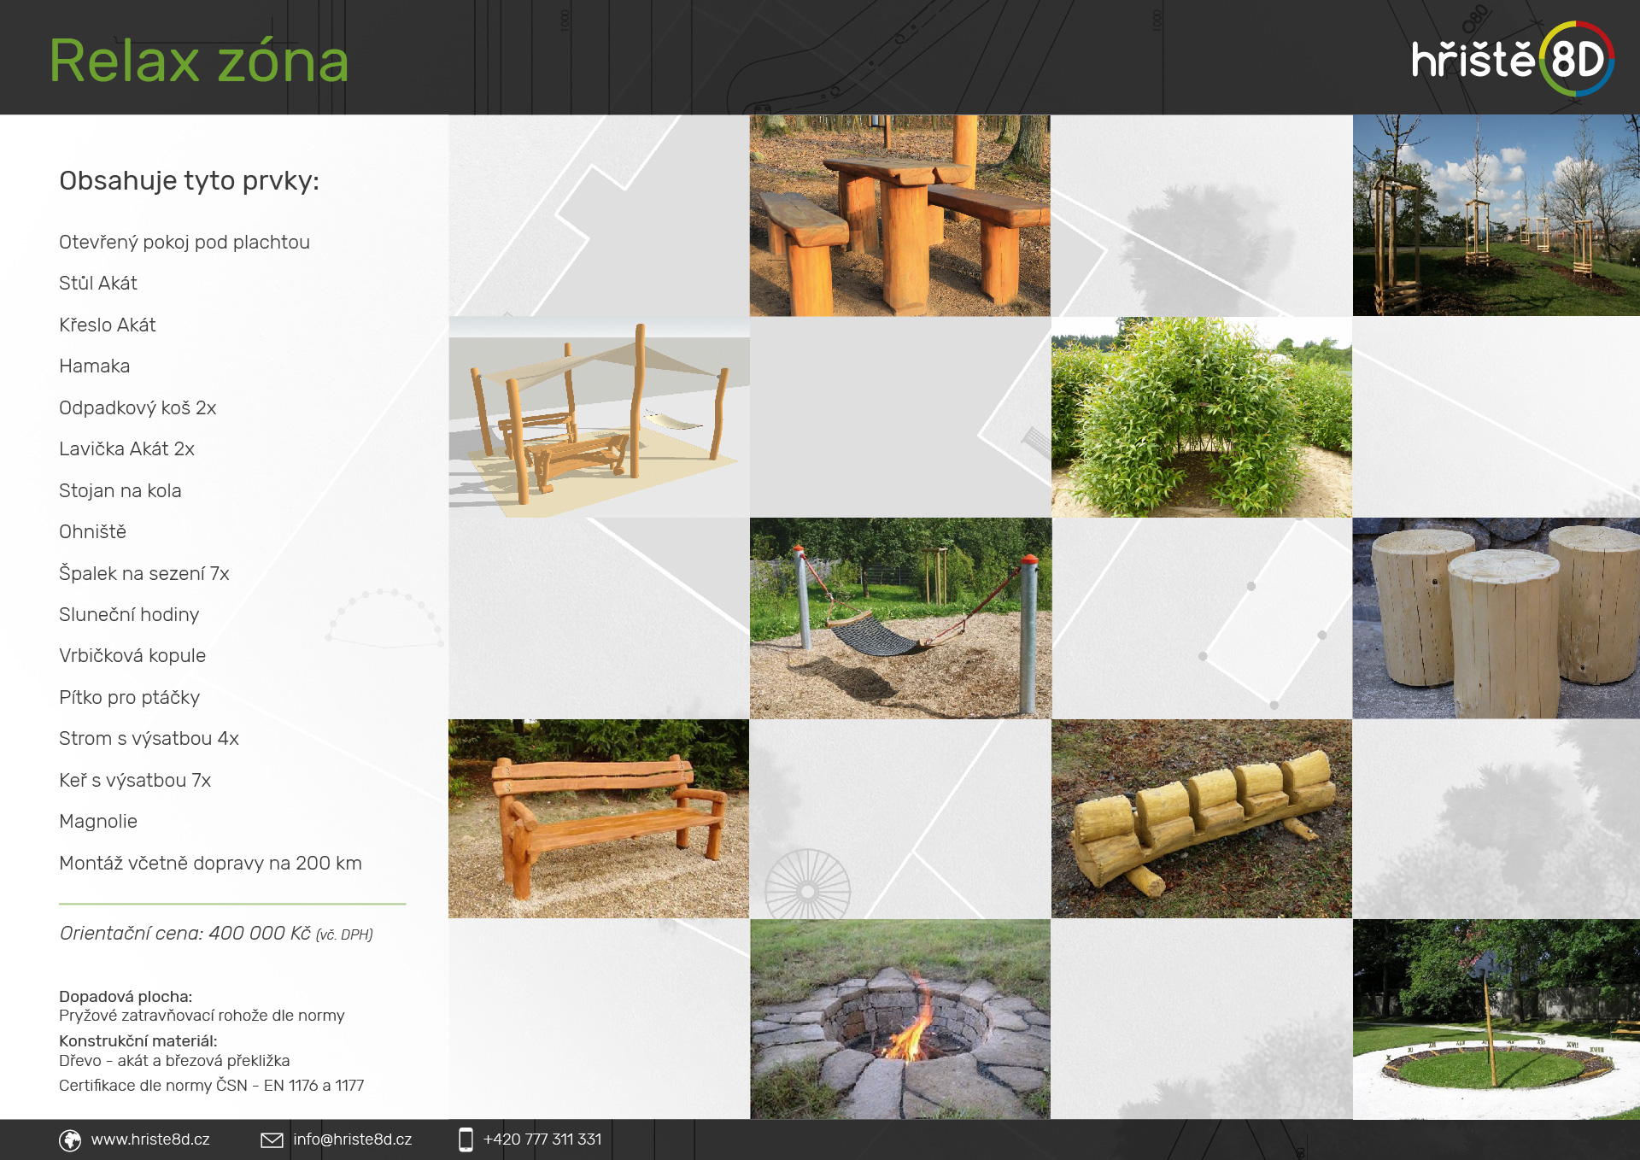This screenshot has width=1640, height=1160.
Task: Click the list item Vrbičková kopule
Action: coord(132,656)
